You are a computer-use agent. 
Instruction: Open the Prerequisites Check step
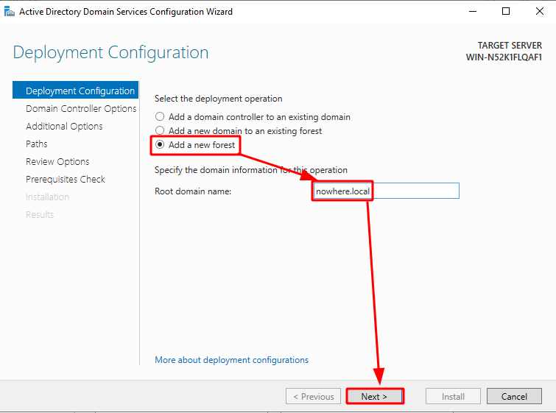[x=66, y=180]
